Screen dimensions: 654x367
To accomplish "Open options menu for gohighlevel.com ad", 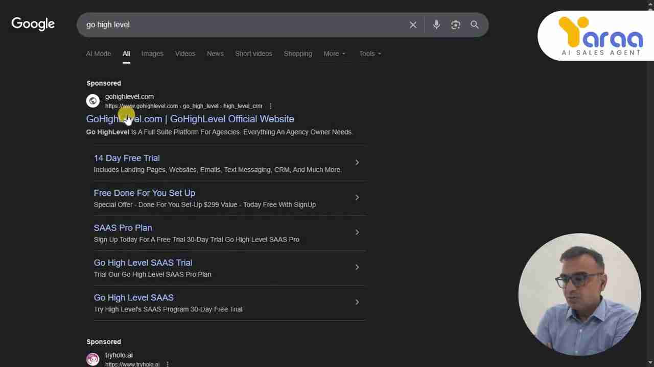I will [x=270, y=106].
